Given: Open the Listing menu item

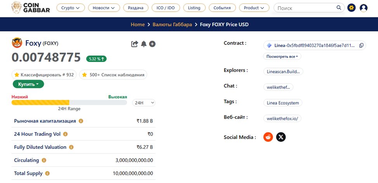Looking at the screenshot, I should click(194, 8).
